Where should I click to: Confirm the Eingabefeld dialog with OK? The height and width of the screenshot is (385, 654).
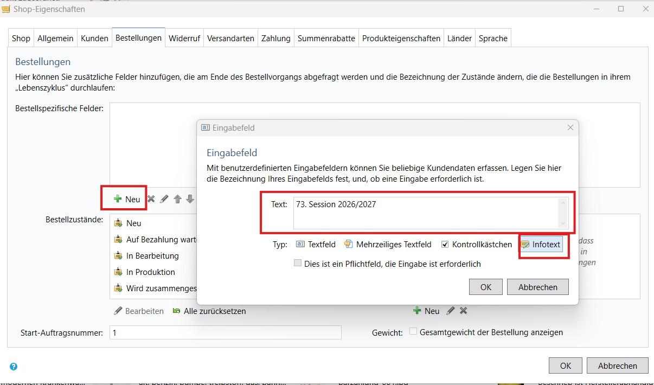(486, 287)
